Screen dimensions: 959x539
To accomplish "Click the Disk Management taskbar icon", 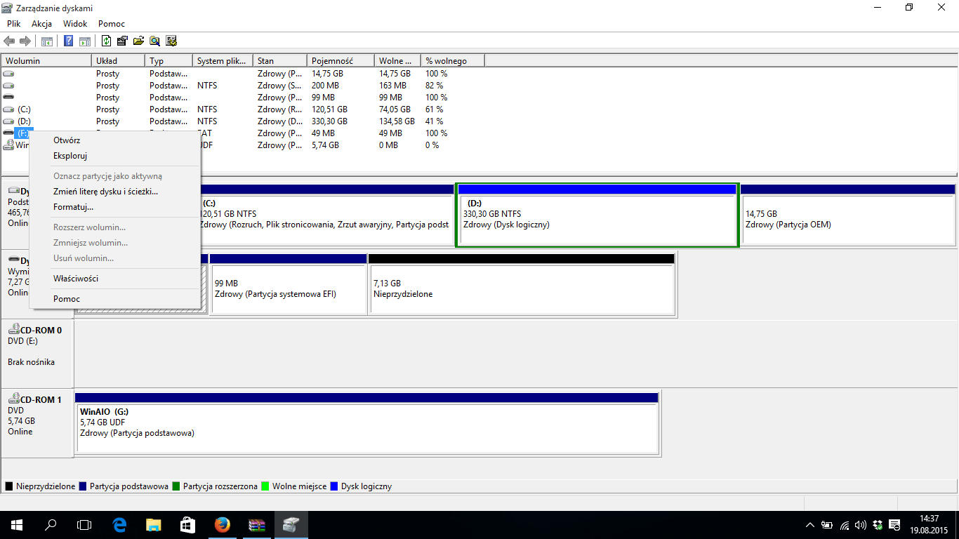I will pos(291,525).
